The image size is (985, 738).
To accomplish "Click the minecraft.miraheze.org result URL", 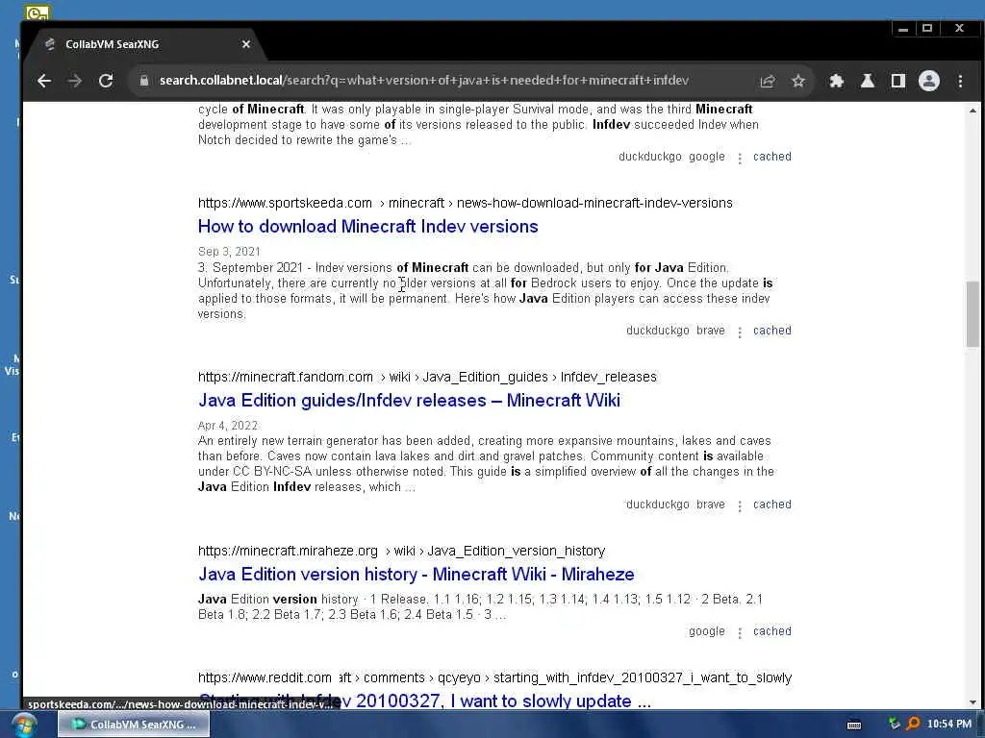I will pos(401,551).
